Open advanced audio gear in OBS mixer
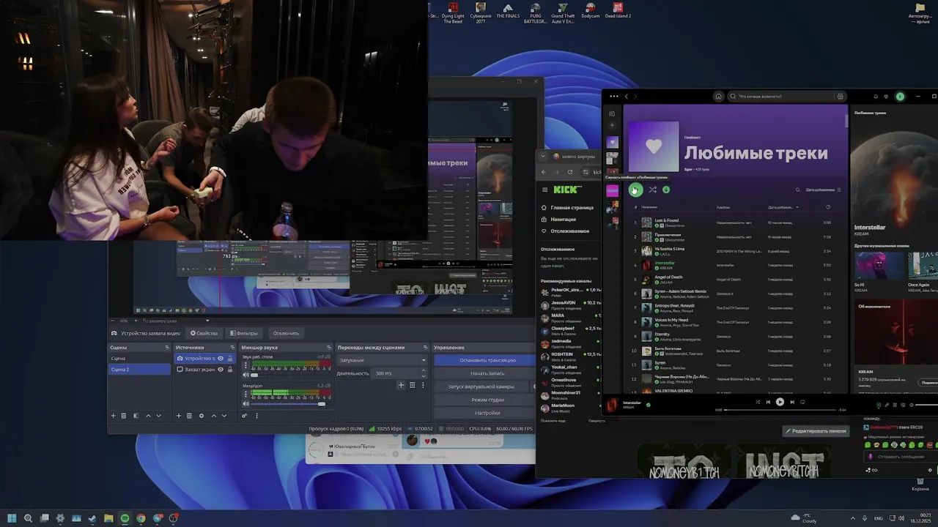 pos(245,416)
